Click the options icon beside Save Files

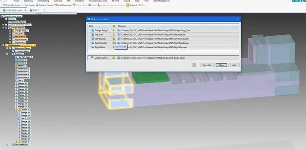click(194, 65)
